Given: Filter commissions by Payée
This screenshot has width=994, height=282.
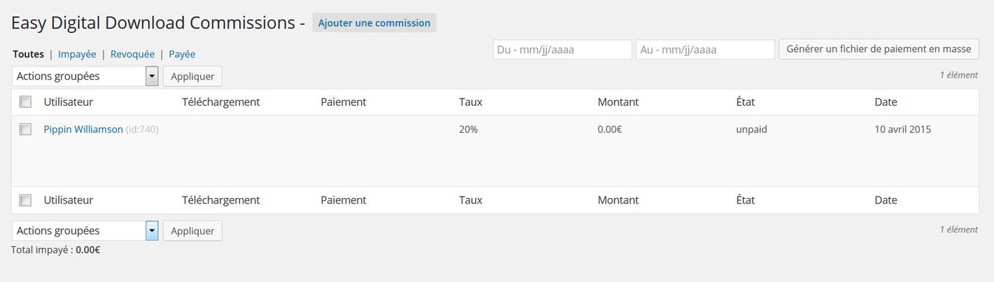Looking at the screenshot, I should (x=182, y=54).
